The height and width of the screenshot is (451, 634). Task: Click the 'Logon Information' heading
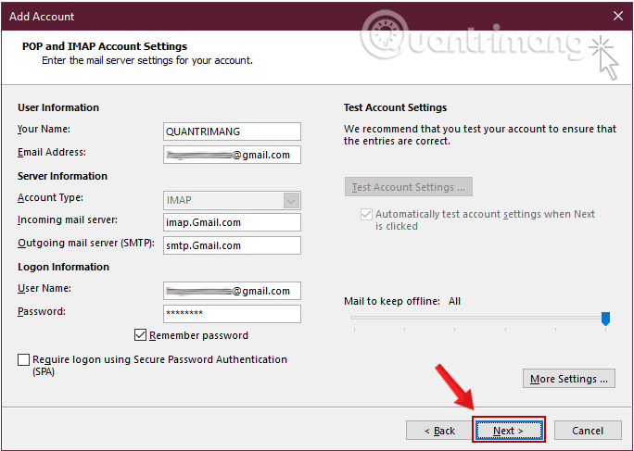(63, 267)
